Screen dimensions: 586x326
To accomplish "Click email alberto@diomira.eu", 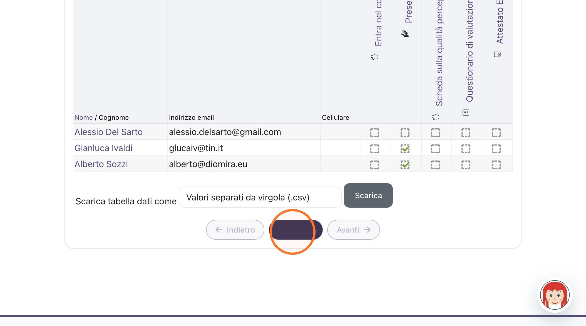I will pos(208,164).
